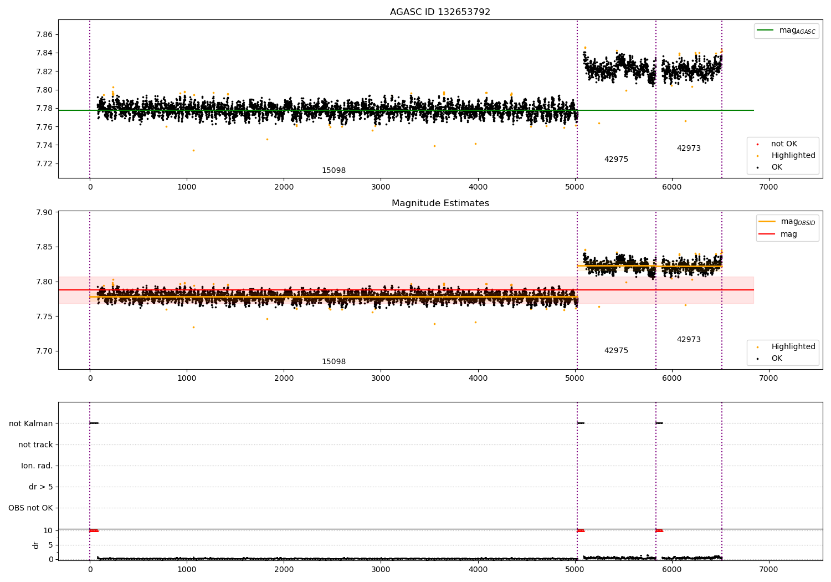Click obsid label "15098" in the top plot
The width and height of the screenshot is (831, 582).
tap(334, 171)
